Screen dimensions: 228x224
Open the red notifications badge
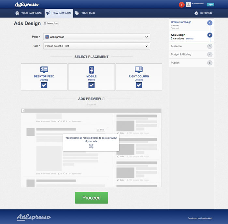[x=181, y=5]
